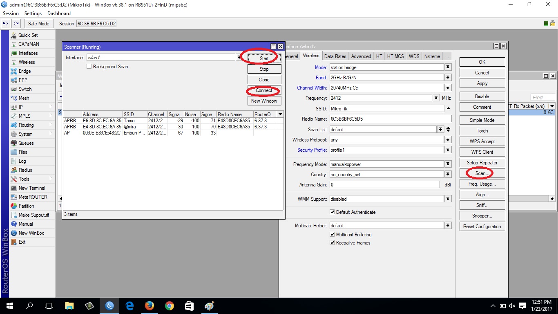Open the Dashboard menu
The height and width of the screenshot is (314, 558).
tap(59, 13)
